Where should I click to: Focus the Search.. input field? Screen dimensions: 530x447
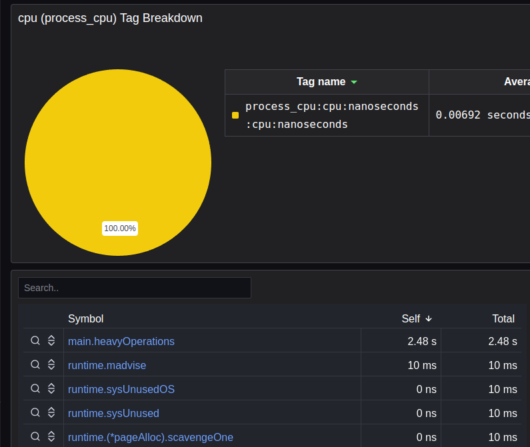click(135, 288)
